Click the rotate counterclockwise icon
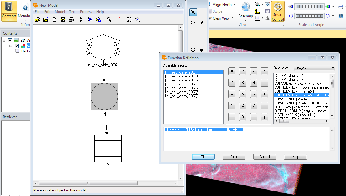This screenshot has height=196, width=346. (291, 16)
